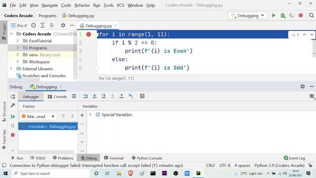Open the Run tool window button
This screenshot has width=316, height=178.
[17, 158]
